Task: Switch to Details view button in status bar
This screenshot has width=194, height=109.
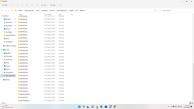Action: (x=190, y=103)
